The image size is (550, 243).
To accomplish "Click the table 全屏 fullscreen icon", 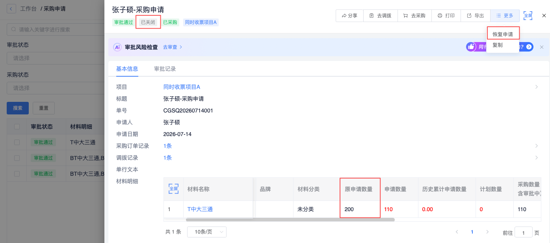I will (x=173, y=189).
